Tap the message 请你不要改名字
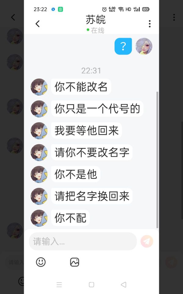The height and width of the screenshot is (294, 183). click(92, 152)
